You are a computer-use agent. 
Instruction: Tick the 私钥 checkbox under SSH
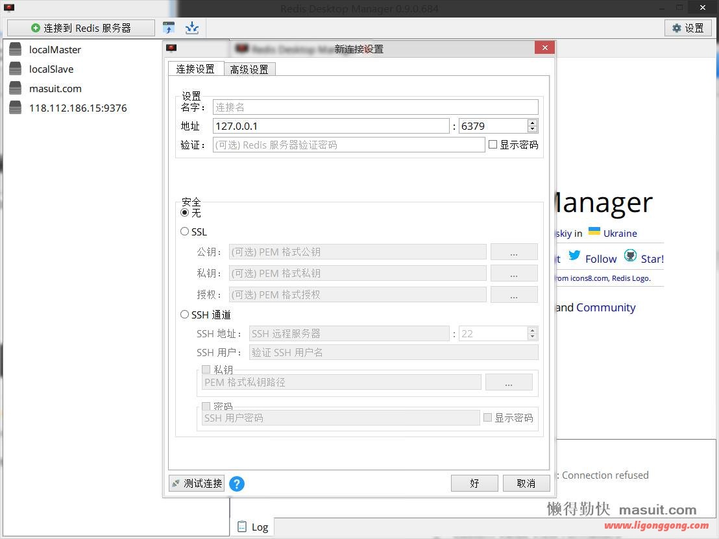pyautogui.click(x=206, y=370)
